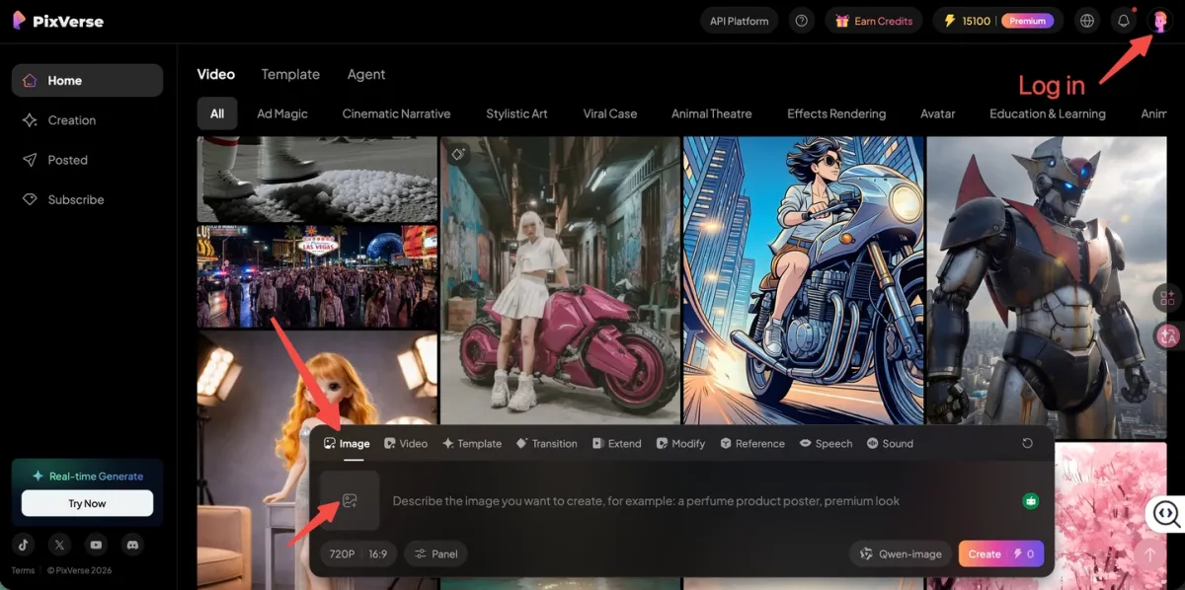Open the notifications bell
Image resolution: width=1185 pixels, height=590 pixels.
(1123, 21)
